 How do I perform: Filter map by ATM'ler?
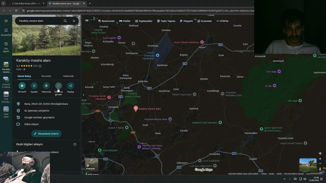tap(223, 21)
